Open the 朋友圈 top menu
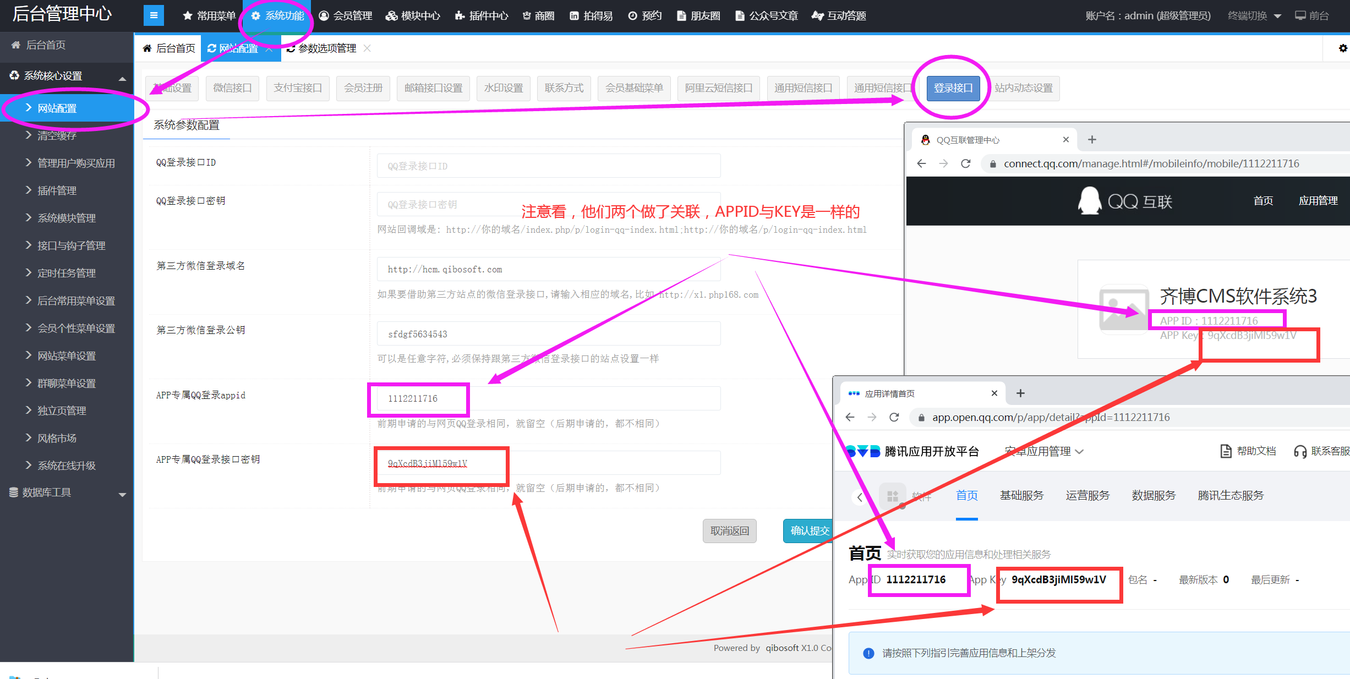The image size is (1350, 679). (698, 16)
